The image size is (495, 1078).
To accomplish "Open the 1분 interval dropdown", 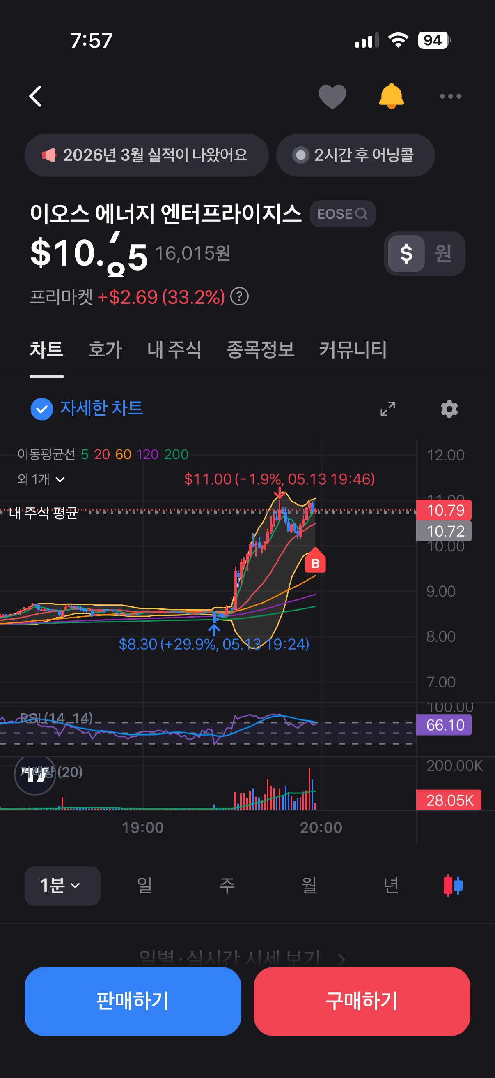I will point(62,886).
